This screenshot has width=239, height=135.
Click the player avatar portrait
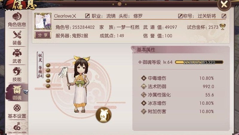point(43,21)
